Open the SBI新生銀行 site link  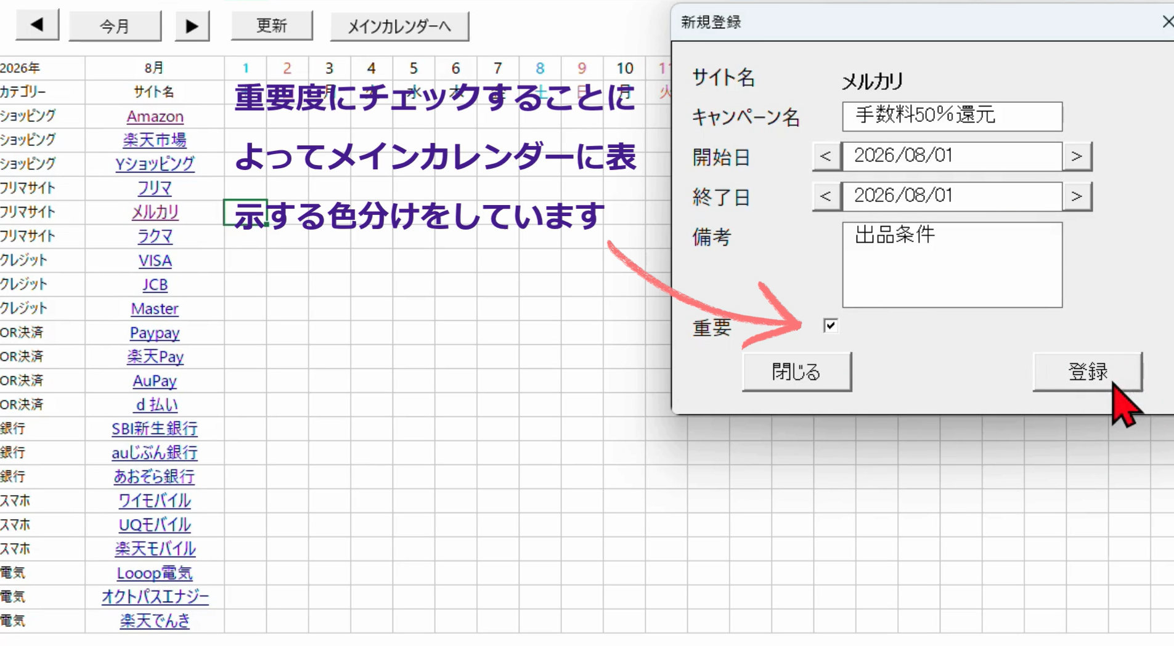pos(155,429)
